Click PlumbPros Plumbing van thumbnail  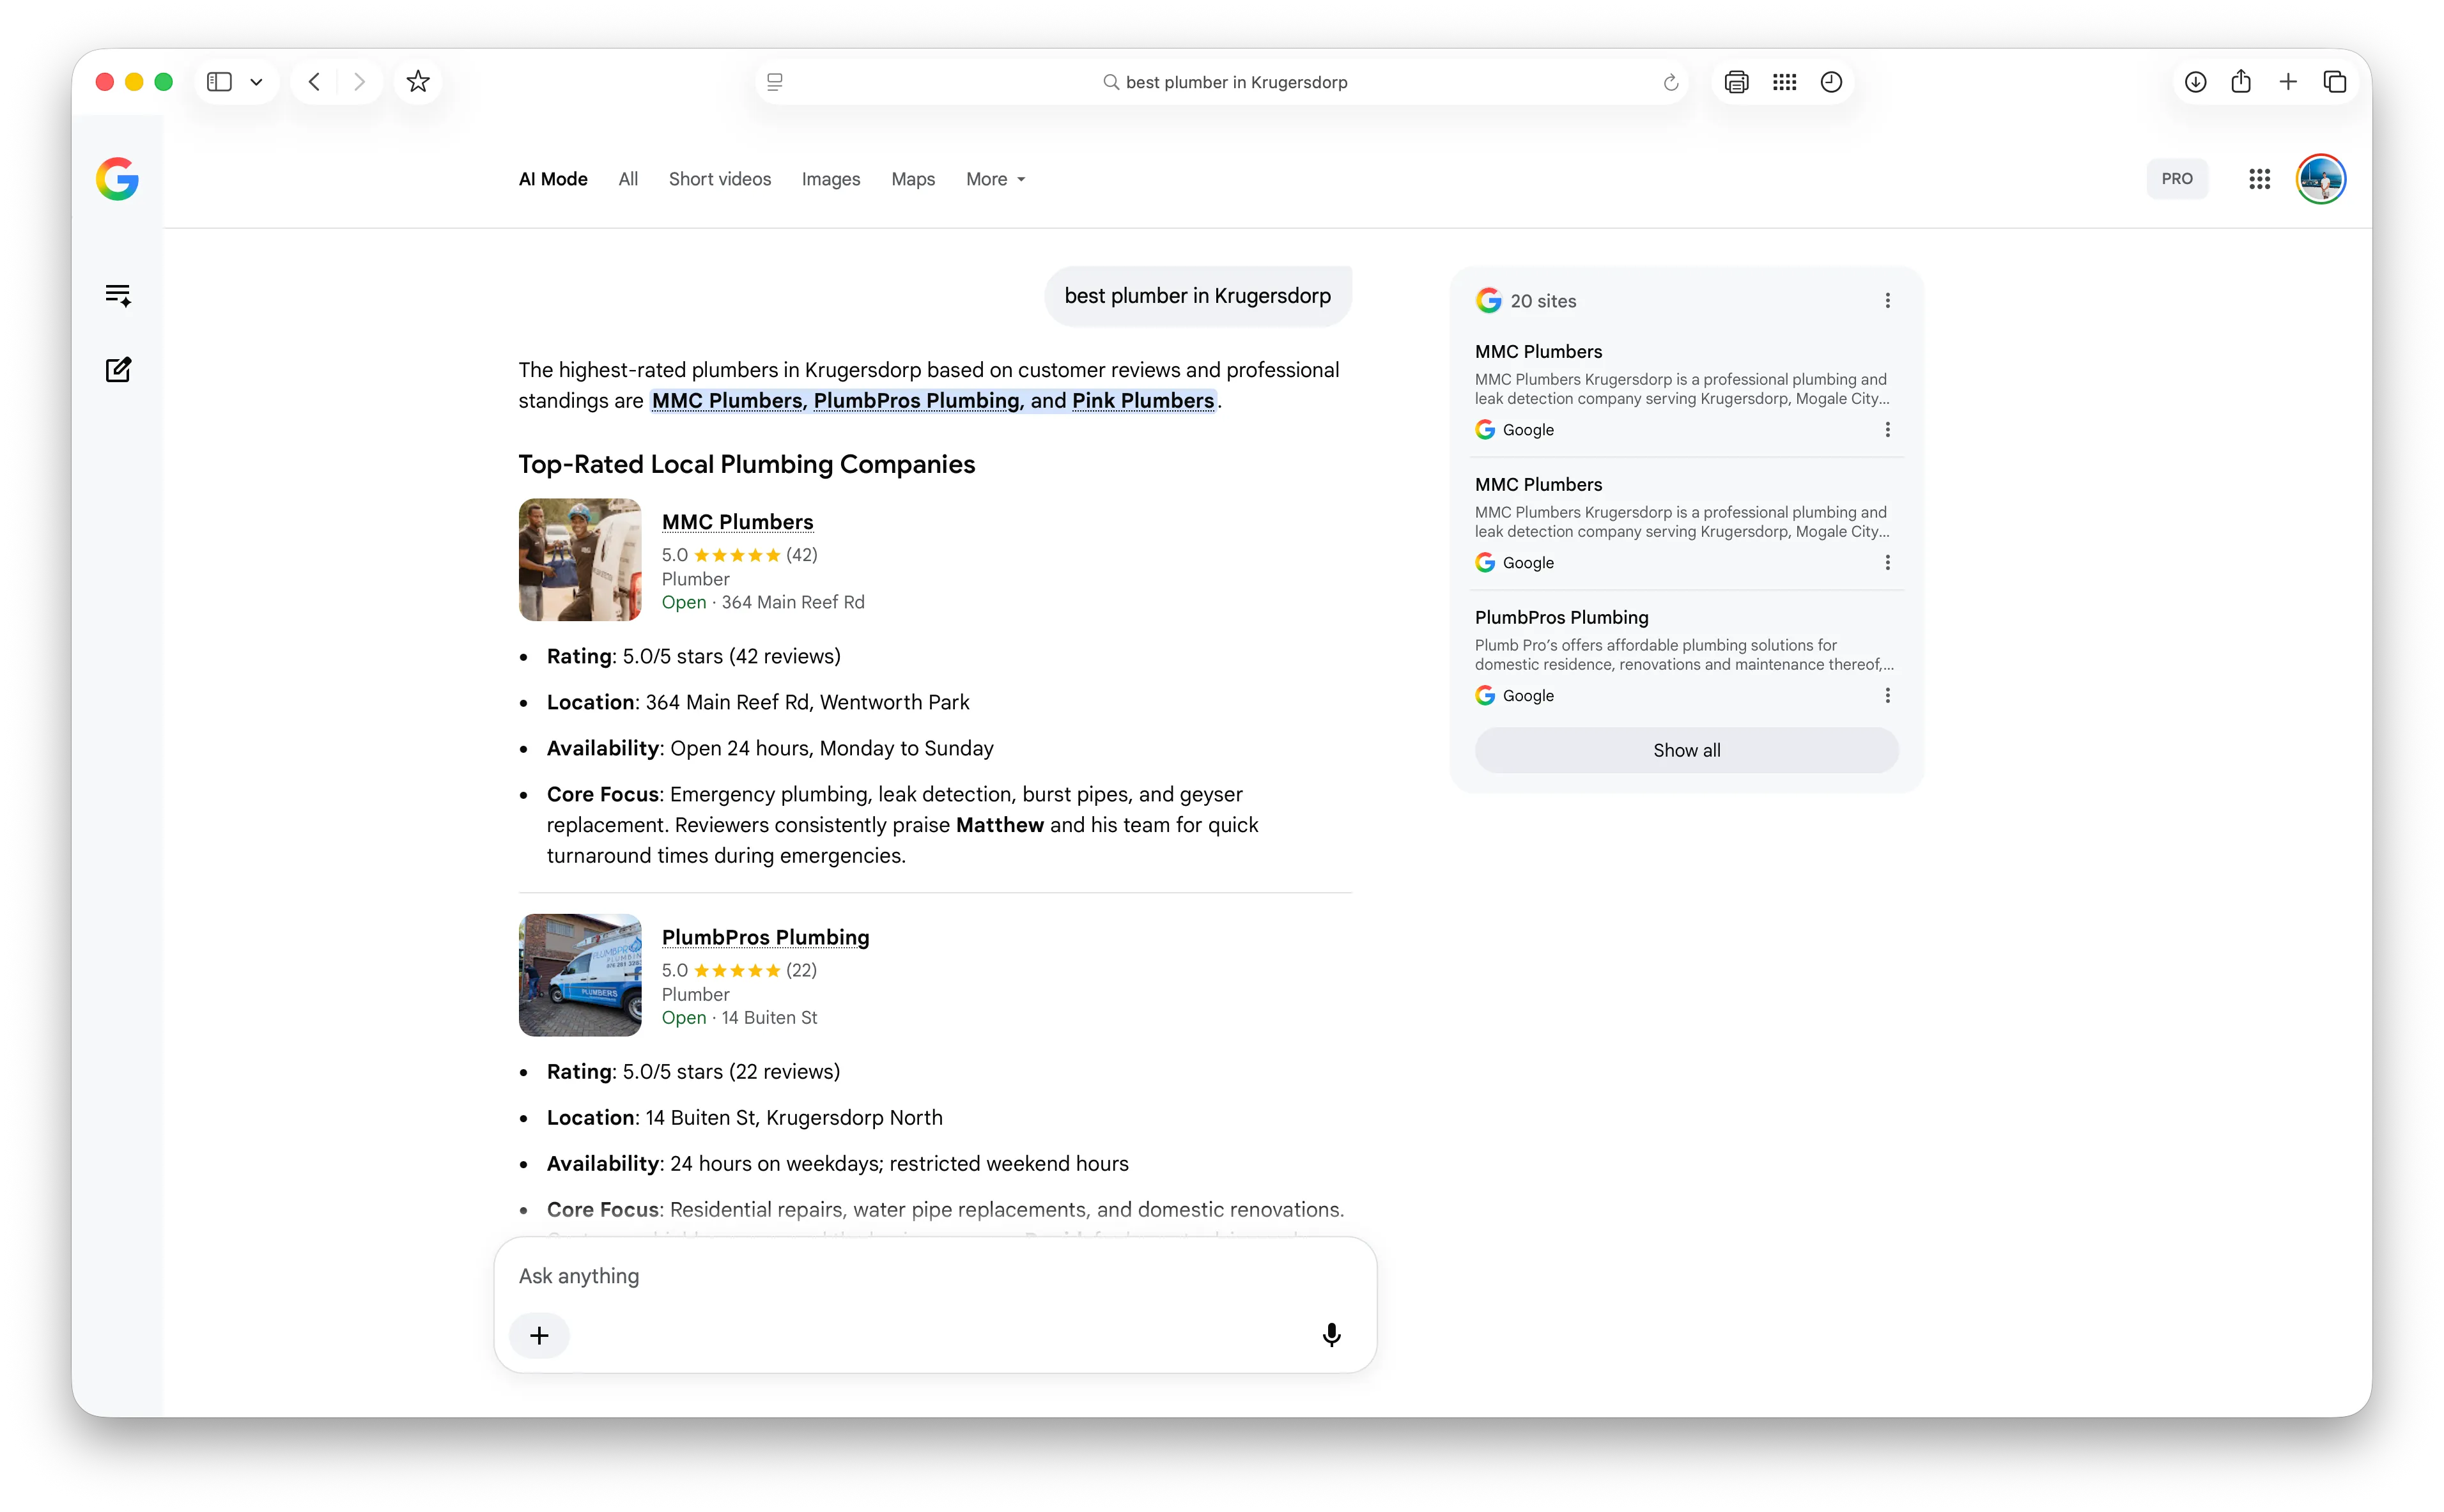click(x=580, y=975)
